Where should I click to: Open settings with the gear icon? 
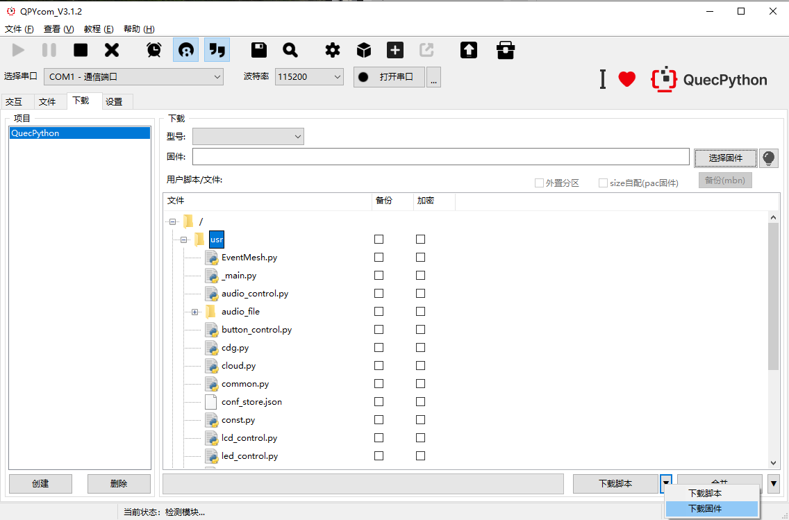coord(332,50)
